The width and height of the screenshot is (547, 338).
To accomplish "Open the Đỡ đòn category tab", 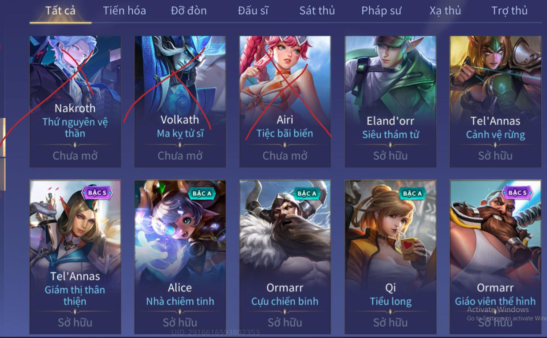I will [189, 11].
